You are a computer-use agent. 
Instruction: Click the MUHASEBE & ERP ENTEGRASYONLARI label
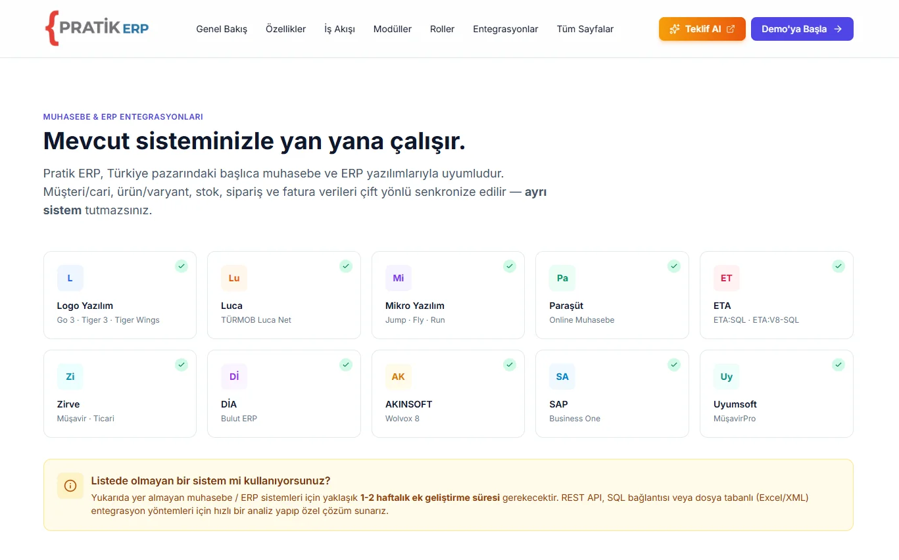123,117
